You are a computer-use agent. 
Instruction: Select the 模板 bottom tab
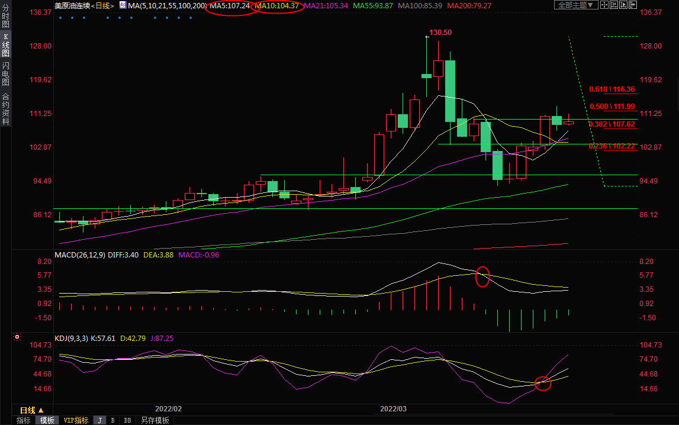point(47,420)
